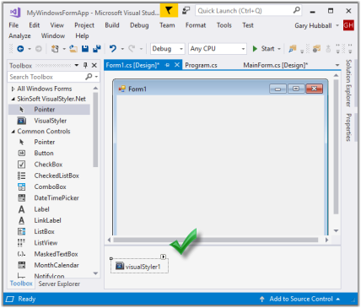Select the CheckBox control in Toolbox
This screenshot has height=308, width=361.
coord(49,165)
